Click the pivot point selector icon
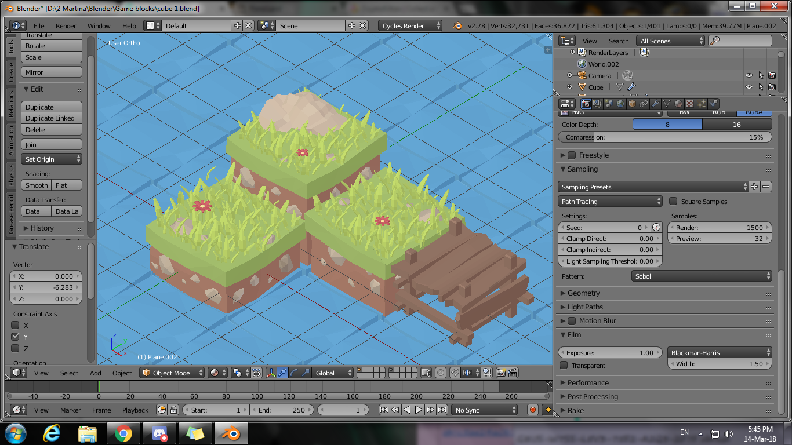The width and height of the screenshot is (792, 445). pyautogui.click(x=241, y=373)
